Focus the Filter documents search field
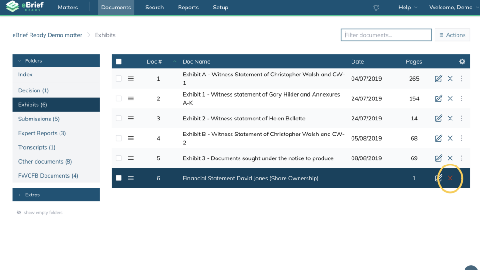 pos(386,35)
